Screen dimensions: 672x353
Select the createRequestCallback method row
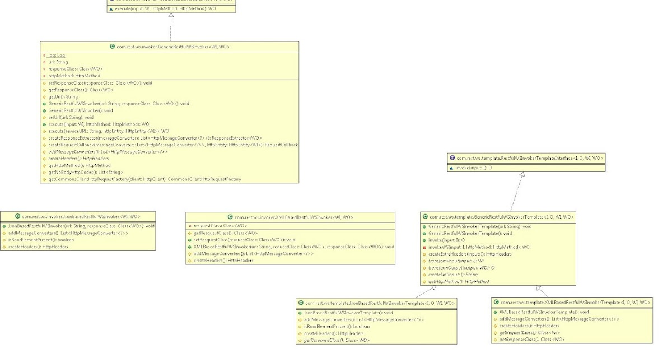point(173,145)
